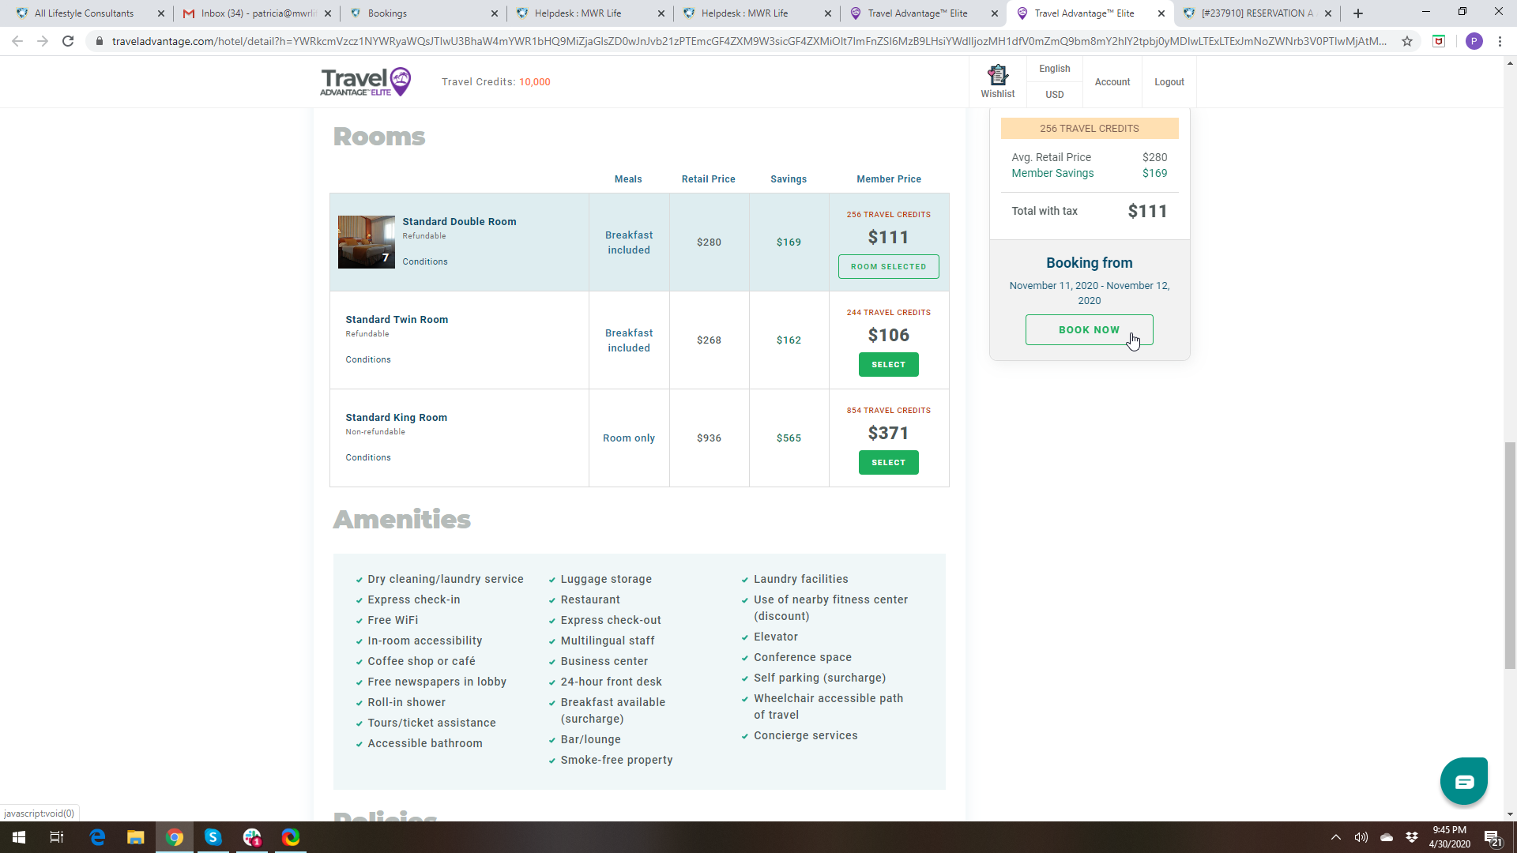Screen dimensions: 1517x853
Task: Reload the page with refresh icon
Action: point(68,41)
